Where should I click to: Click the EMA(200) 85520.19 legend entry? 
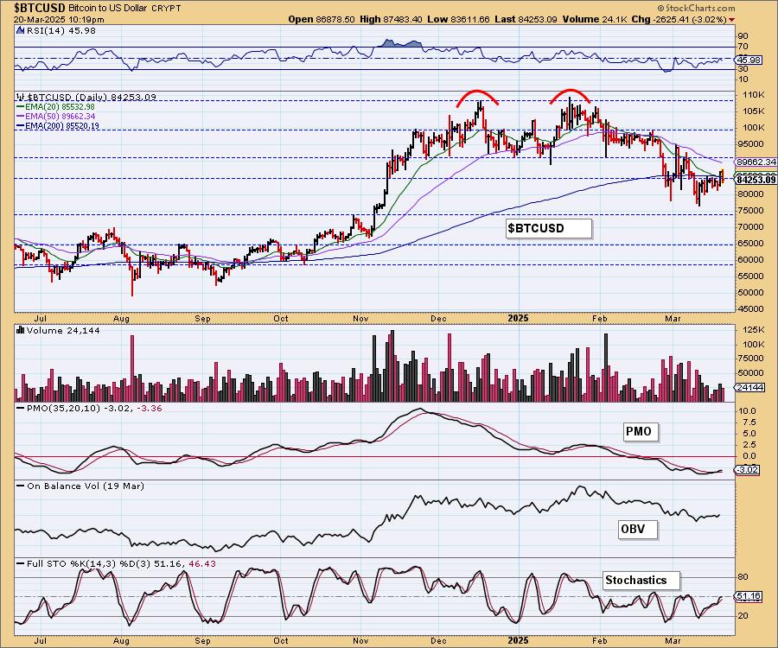[x=58, y=126]
